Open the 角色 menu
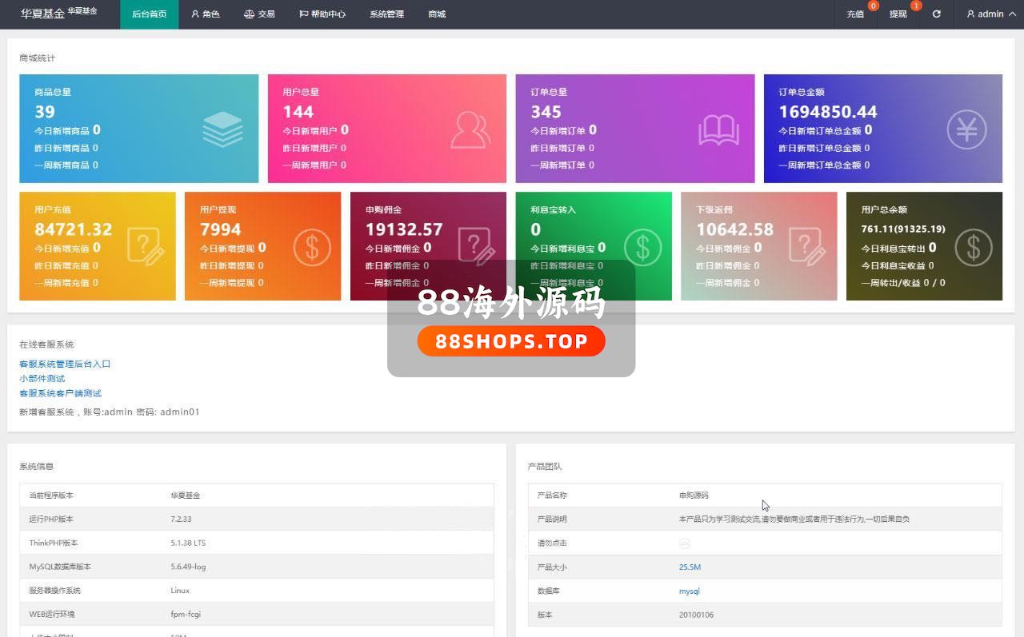The image size is (1024, 637). (x=206, y=14)
